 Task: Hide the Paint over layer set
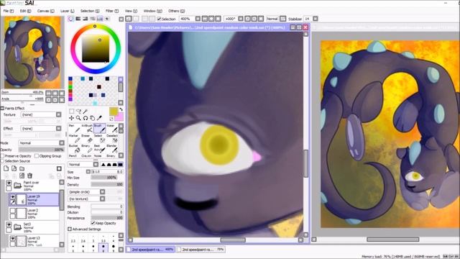(9, 183)
